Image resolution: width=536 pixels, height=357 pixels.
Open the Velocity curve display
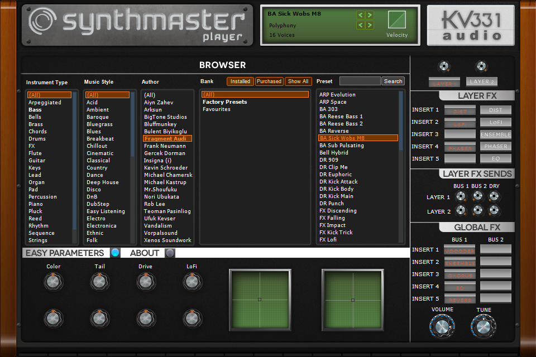[x=397, y=20]
